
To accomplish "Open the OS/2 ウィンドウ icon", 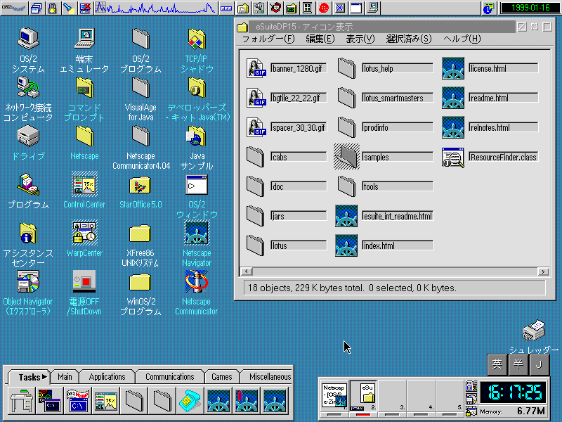I will pos(197,185).
